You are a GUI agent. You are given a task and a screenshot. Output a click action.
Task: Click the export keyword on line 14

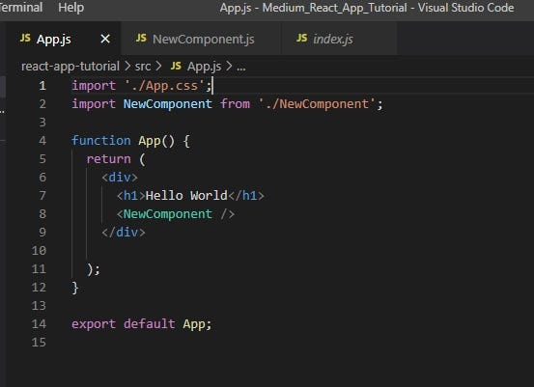[94, 323]
